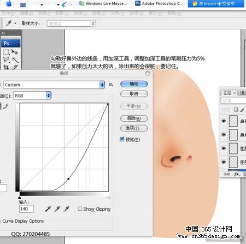Hide the third layer via its eye icon

[x=224, y=148]
